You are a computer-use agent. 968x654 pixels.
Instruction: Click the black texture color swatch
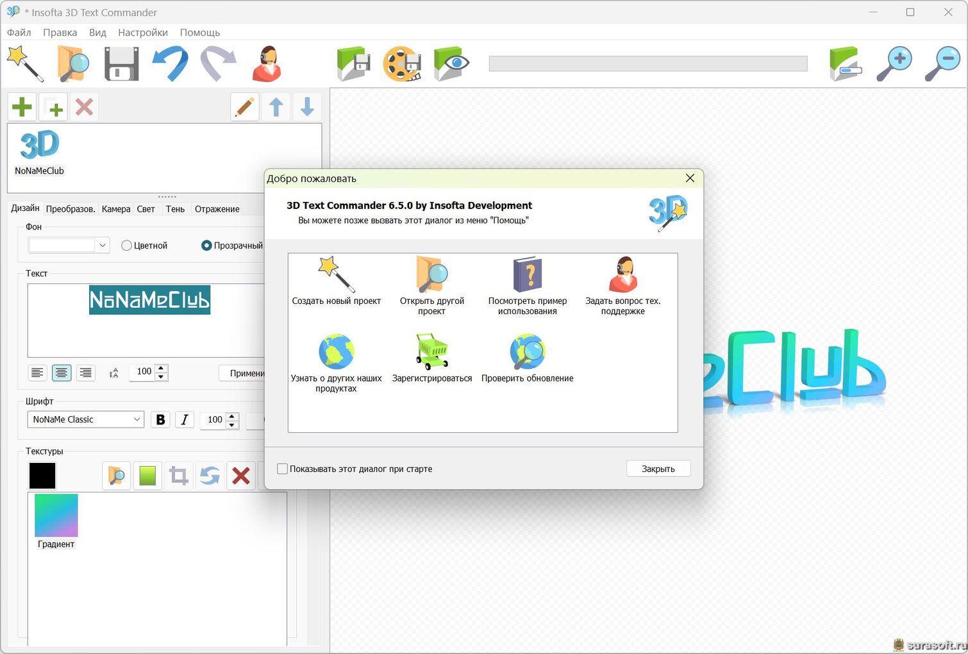[x=42, y=476]
